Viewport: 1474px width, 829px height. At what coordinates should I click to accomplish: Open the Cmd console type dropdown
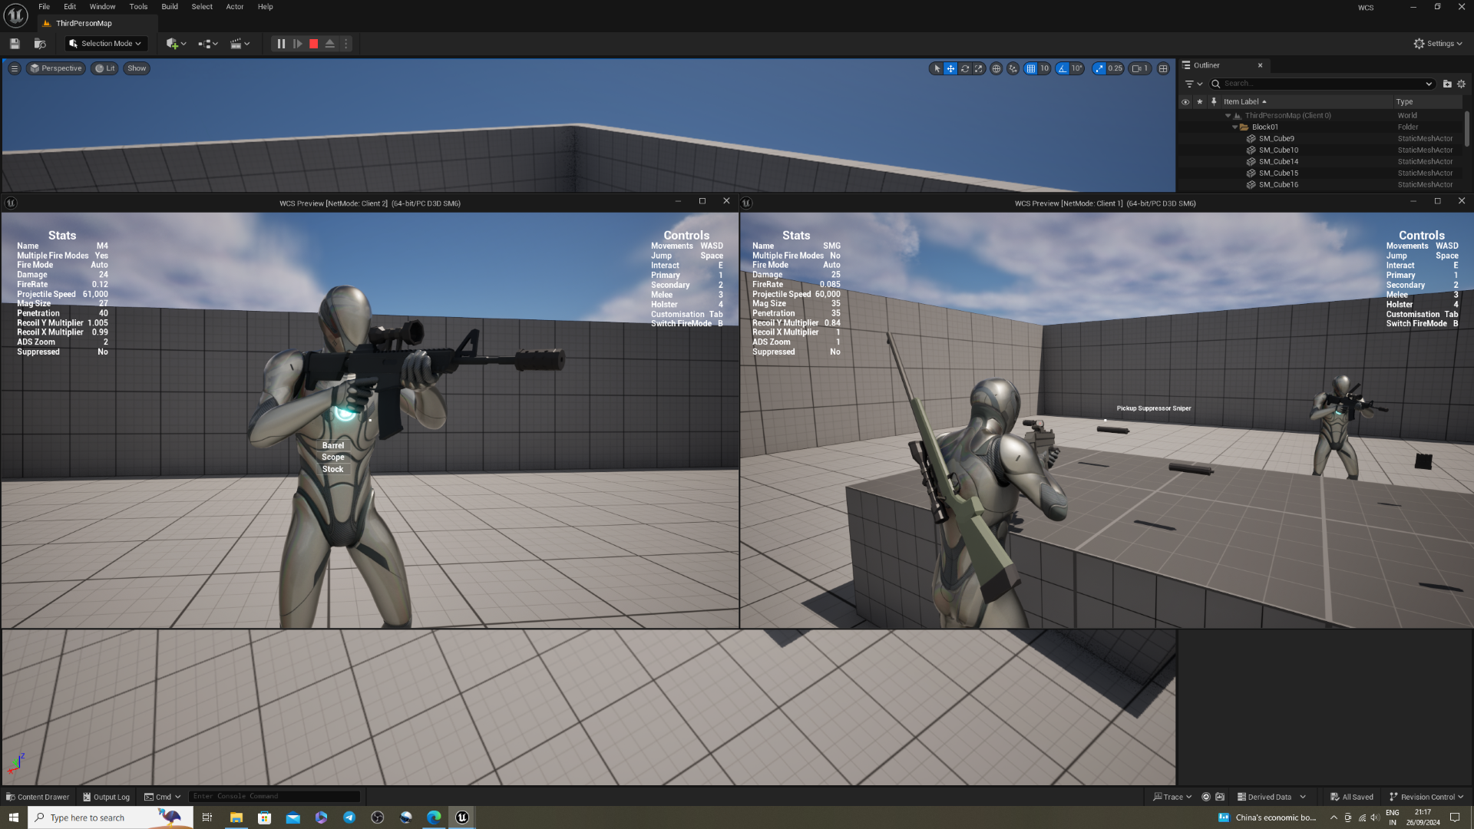coord(163,797)
